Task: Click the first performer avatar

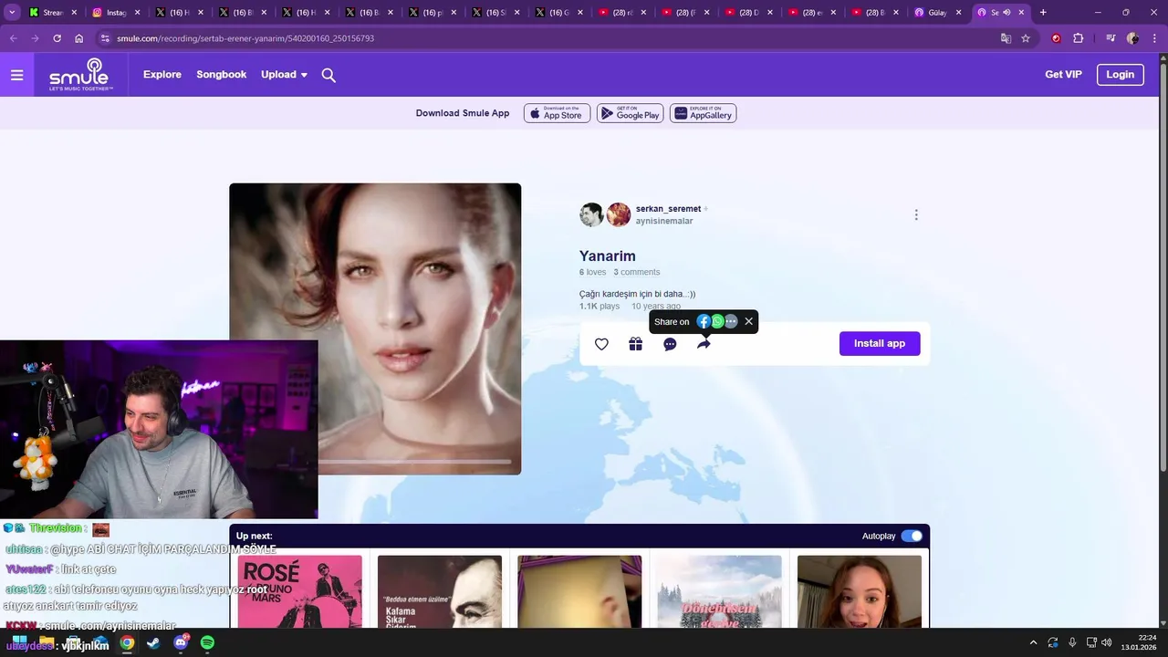Action: [591, 214]
